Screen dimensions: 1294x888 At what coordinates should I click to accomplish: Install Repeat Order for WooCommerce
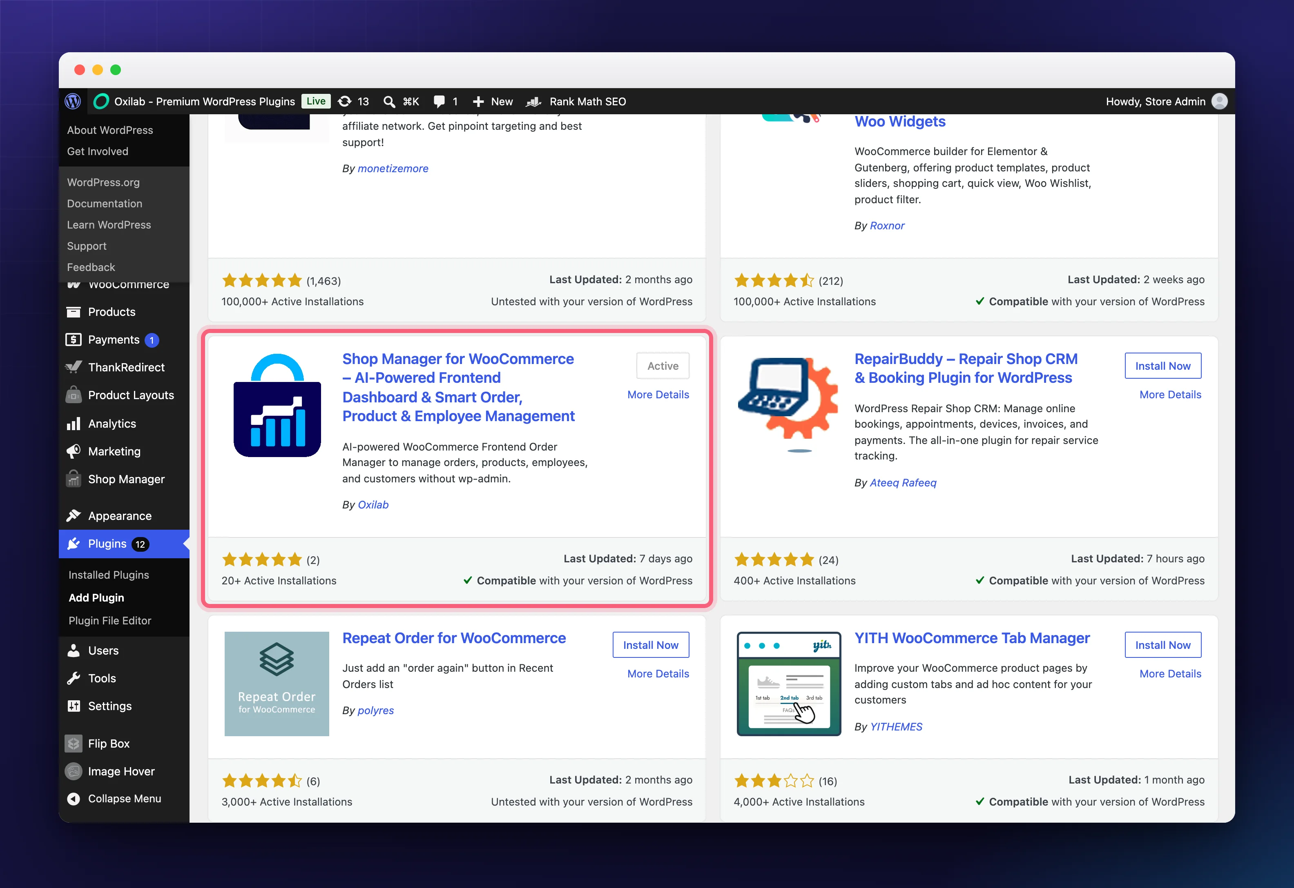click(650, 645)
